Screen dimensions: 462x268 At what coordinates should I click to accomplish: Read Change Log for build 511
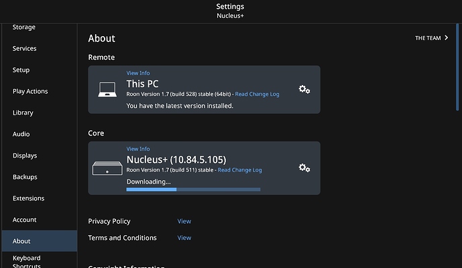239,170
